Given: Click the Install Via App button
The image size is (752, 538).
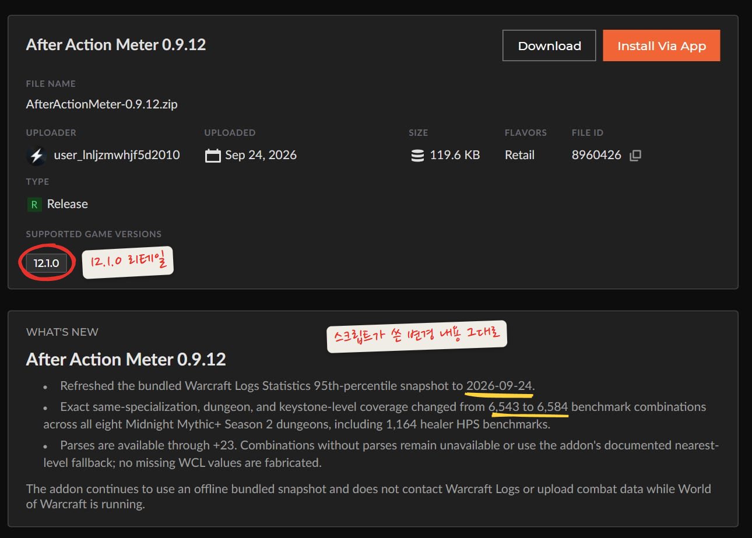Looking at the screenshot, I should pos(662,45).
